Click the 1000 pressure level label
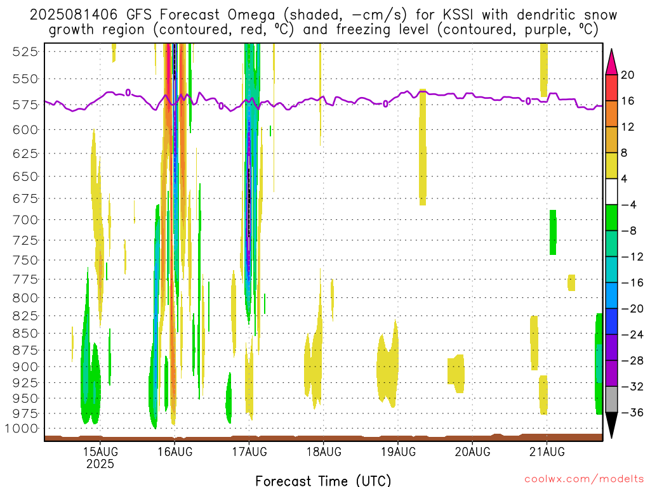 (22, 429)
